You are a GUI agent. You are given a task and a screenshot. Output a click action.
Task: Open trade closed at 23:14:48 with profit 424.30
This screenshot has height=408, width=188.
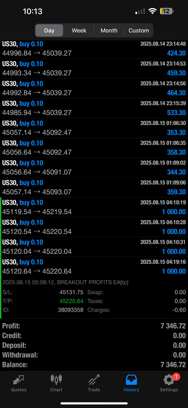coord(94,49)
